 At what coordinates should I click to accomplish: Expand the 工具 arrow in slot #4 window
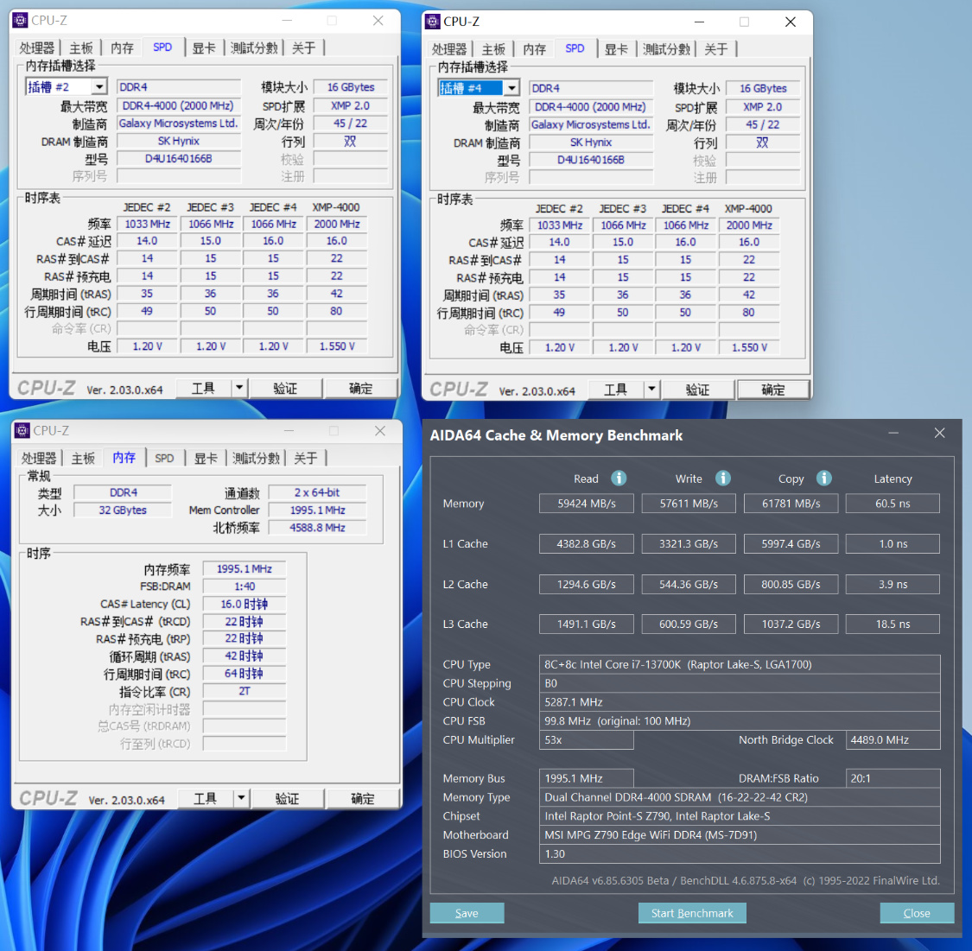651,390
